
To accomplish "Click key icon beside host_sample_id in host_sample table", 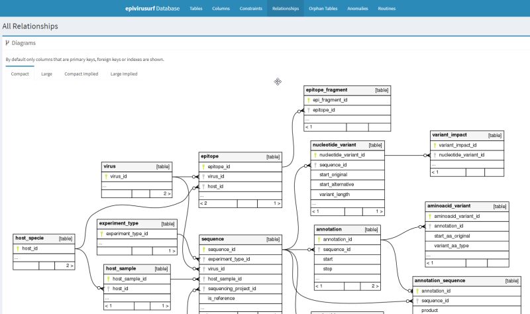I will [x=109, y=279].
